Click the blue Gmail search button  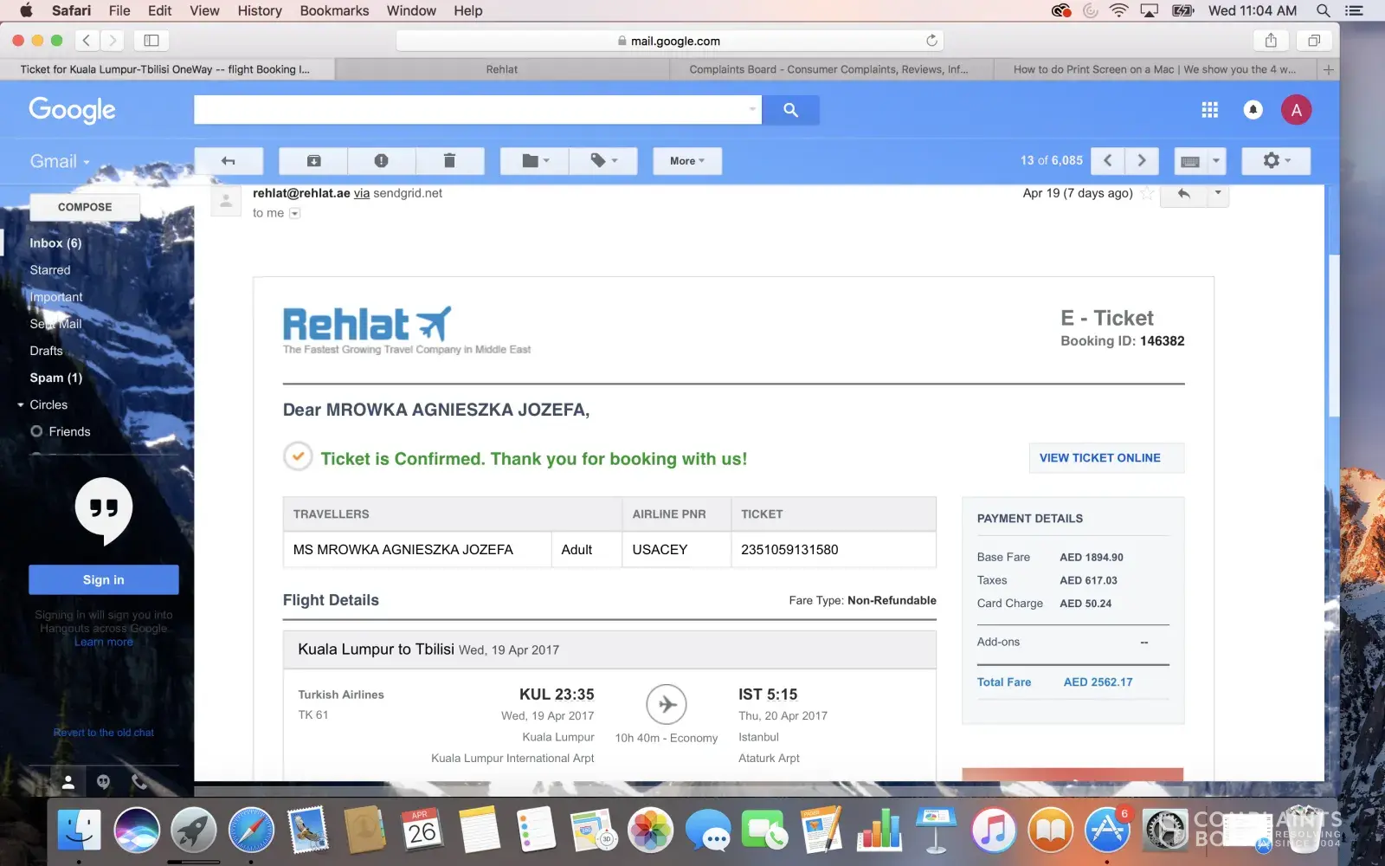pos(790,110)
